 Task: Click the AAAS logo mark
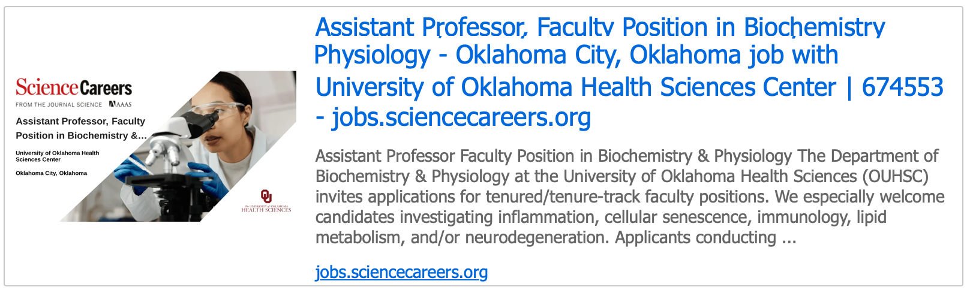[x=120, y=104]
